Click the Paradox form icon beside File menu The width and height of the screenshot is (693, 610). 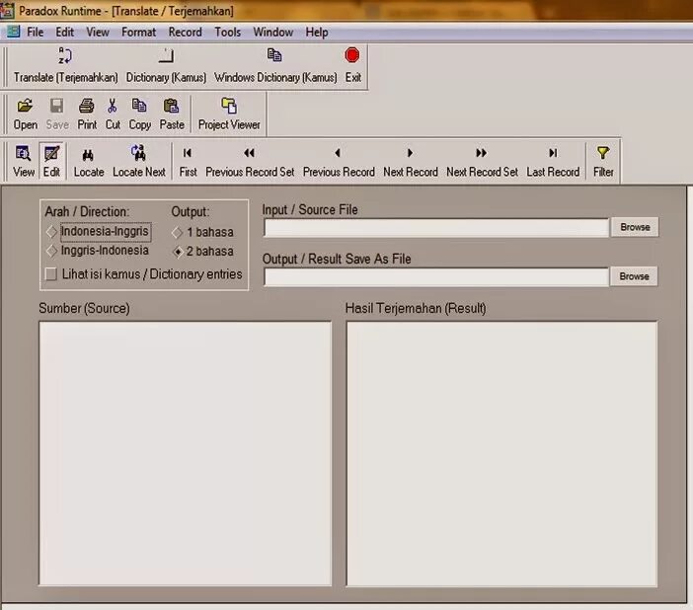[13, 32]
